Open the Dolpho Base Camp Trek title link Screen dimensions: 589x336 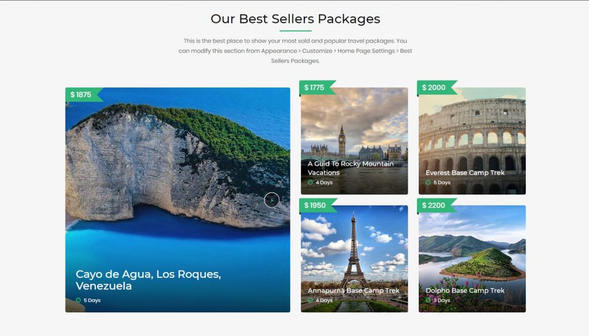click(x=465, y=291)
